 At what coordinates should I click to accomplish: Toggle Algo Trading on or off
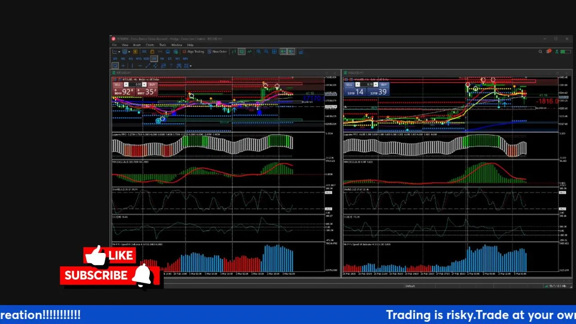[193, 52]
